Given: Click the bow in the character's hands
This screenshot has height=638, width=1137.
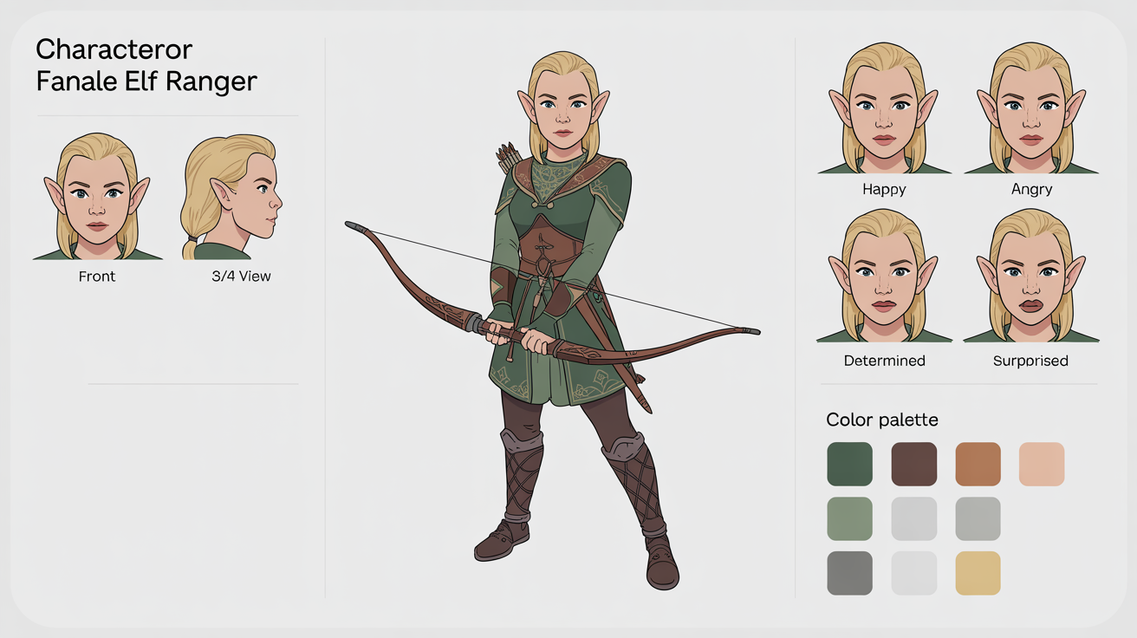Looking at the screenshot, I should 520,329.
